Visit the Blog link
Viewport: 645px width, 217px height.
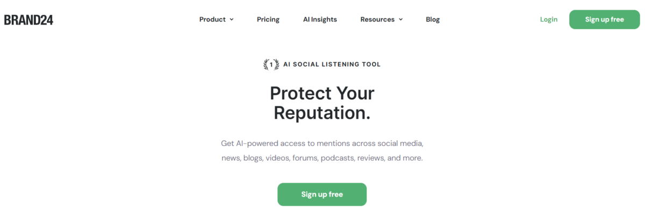pyautogui.click(x=433, y=19)
